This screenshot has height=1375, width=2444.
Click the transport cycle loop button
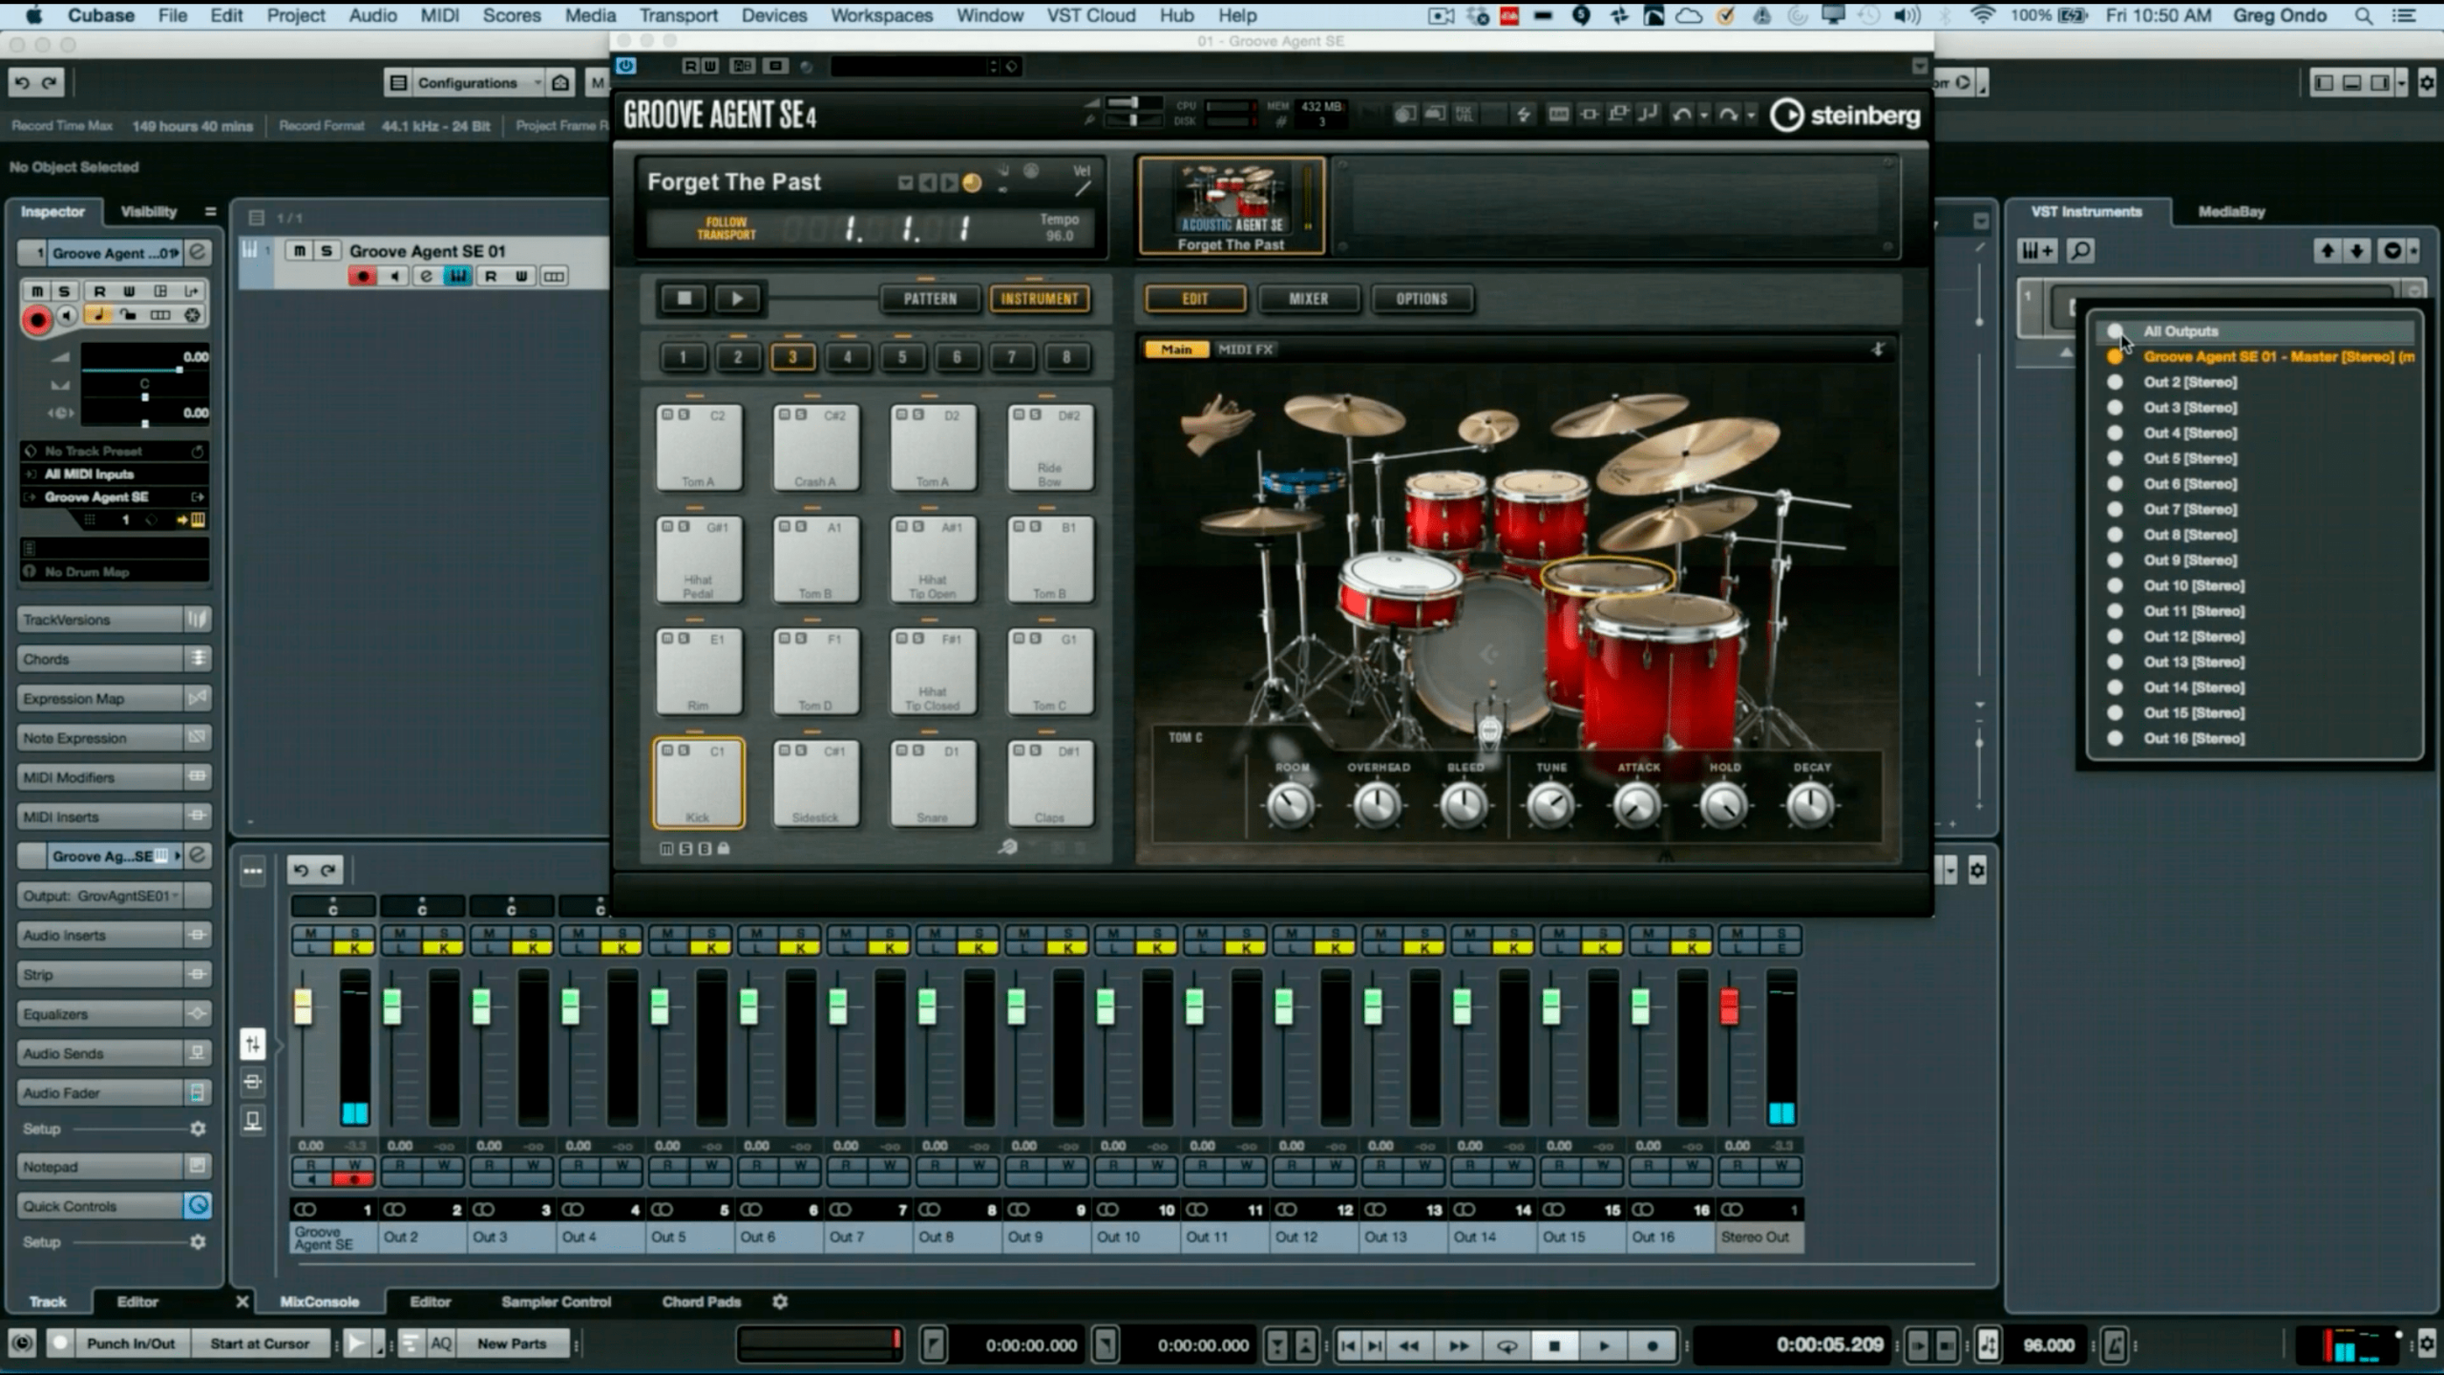tap(1506, 1345)
